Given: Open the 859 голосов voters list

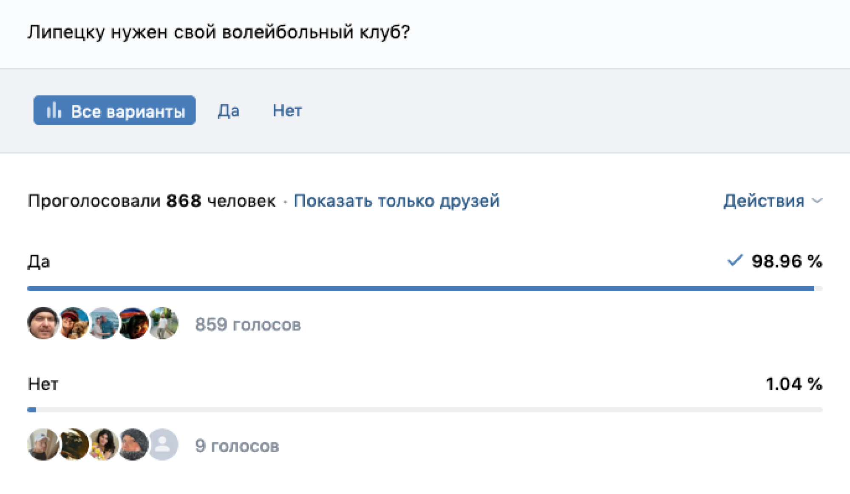Looking at the screenshot, I should tap(248, 324).
